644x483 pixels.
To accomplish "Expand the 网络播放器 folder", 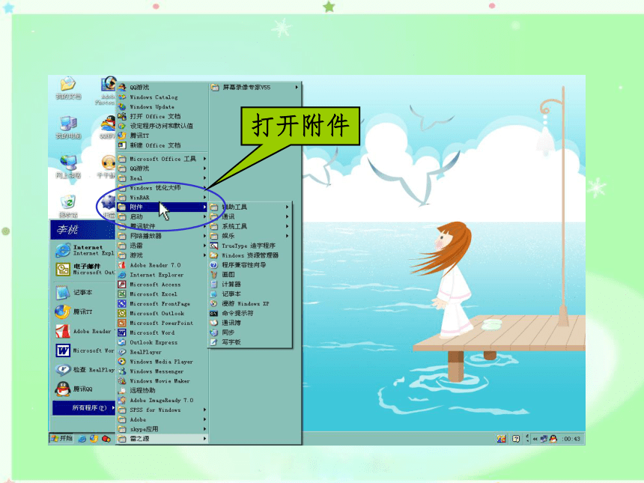I will point(162,236).
